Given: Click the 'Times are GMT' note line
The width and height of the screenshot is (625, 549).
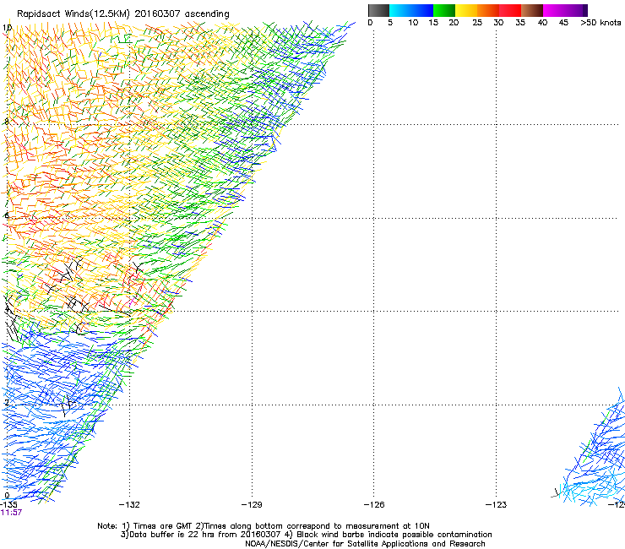Looking at the screenshot, I should [264, 526].
